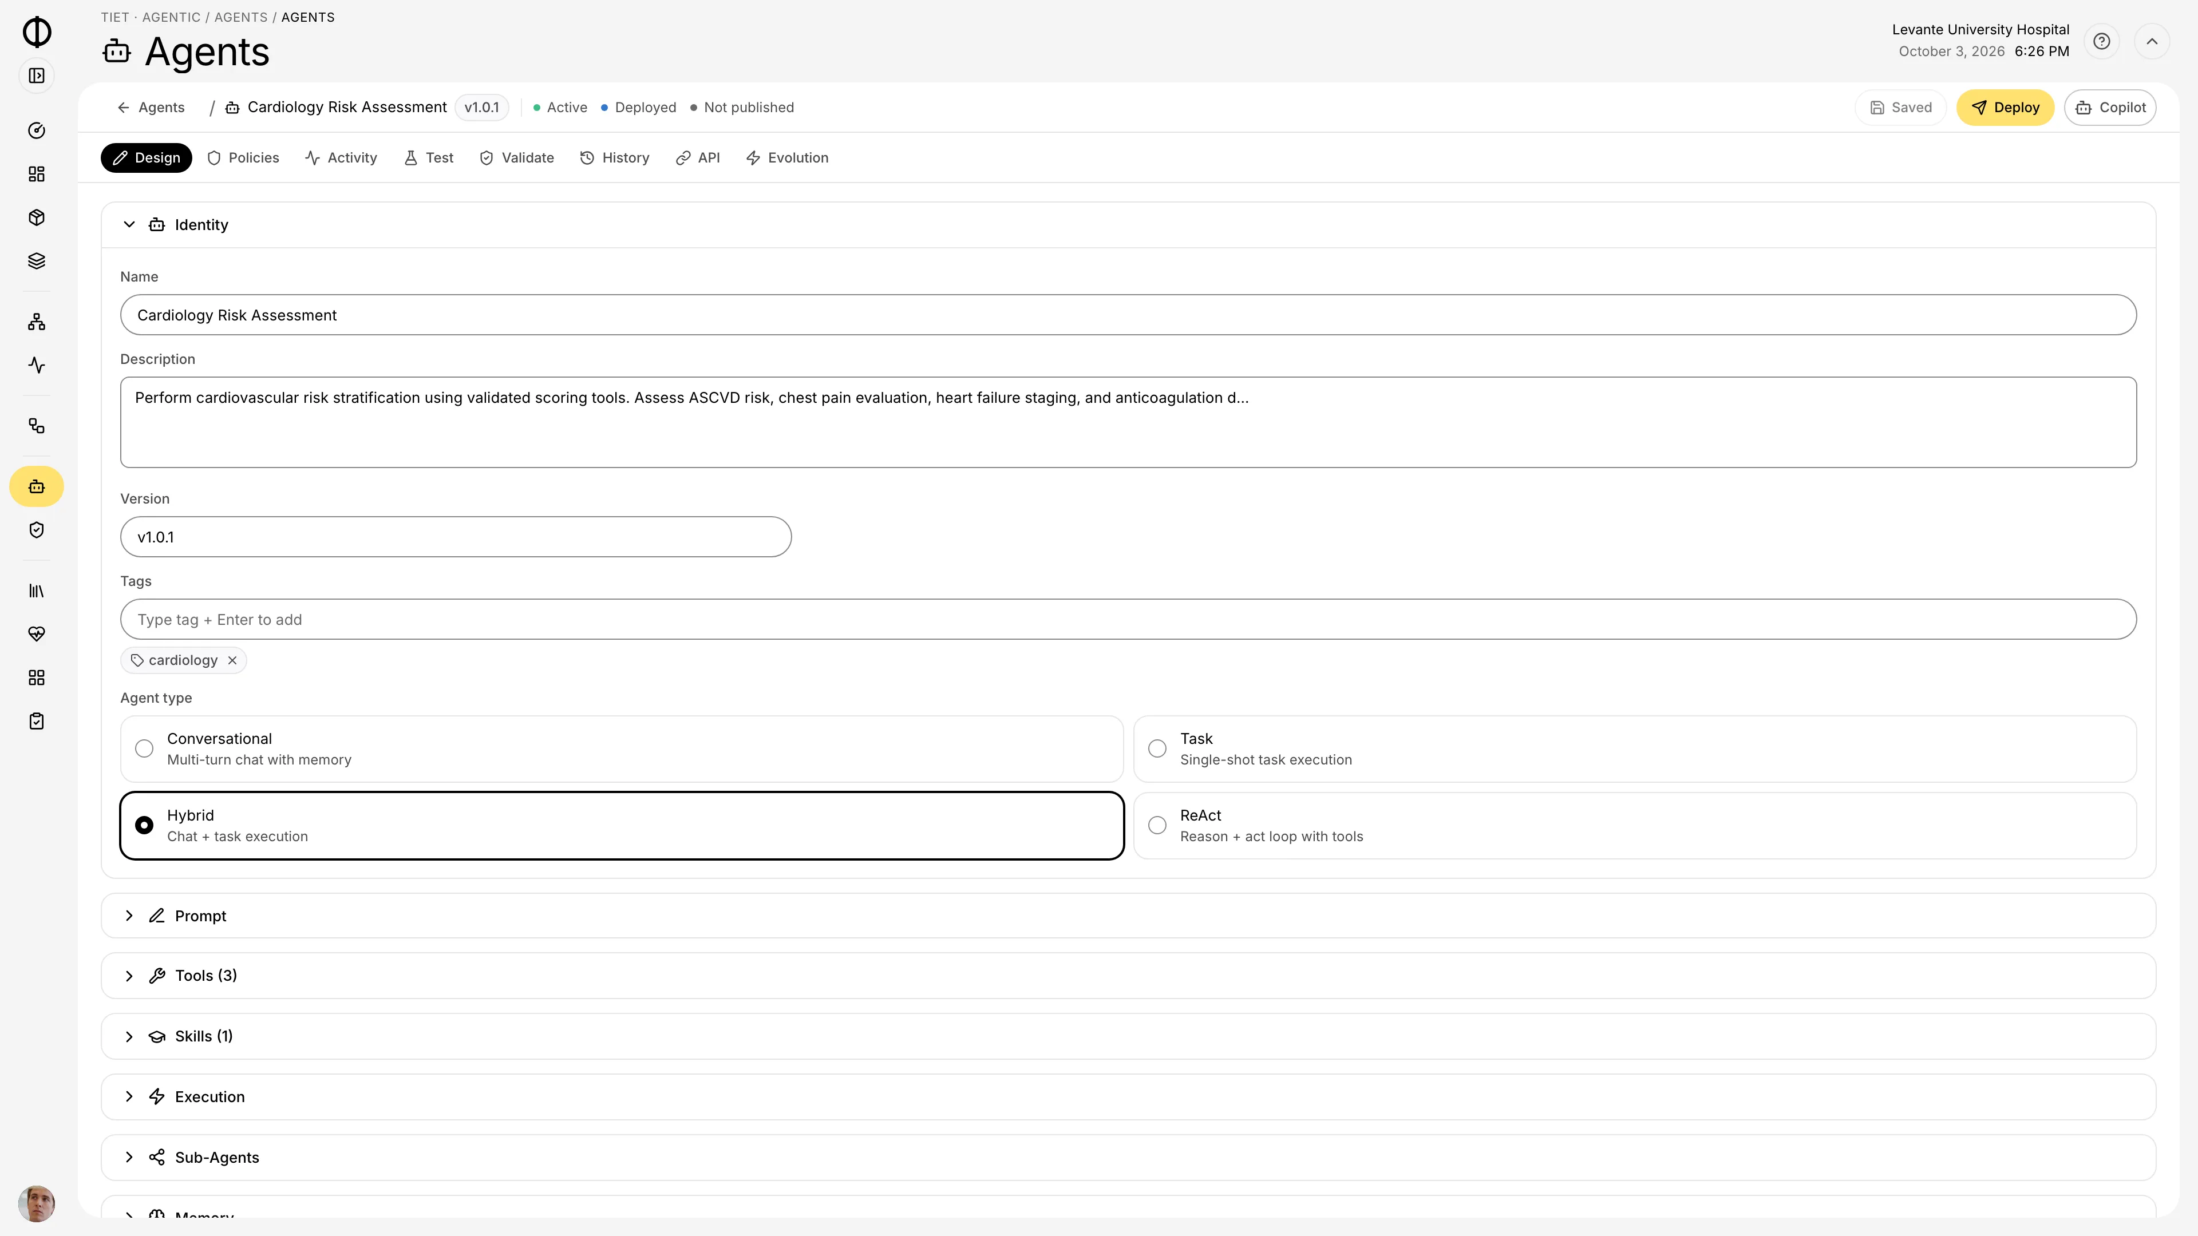Open the Validate tab
Image resolution: width=2198 pixels, height=1236 pixels.
(x=517, y=158)
